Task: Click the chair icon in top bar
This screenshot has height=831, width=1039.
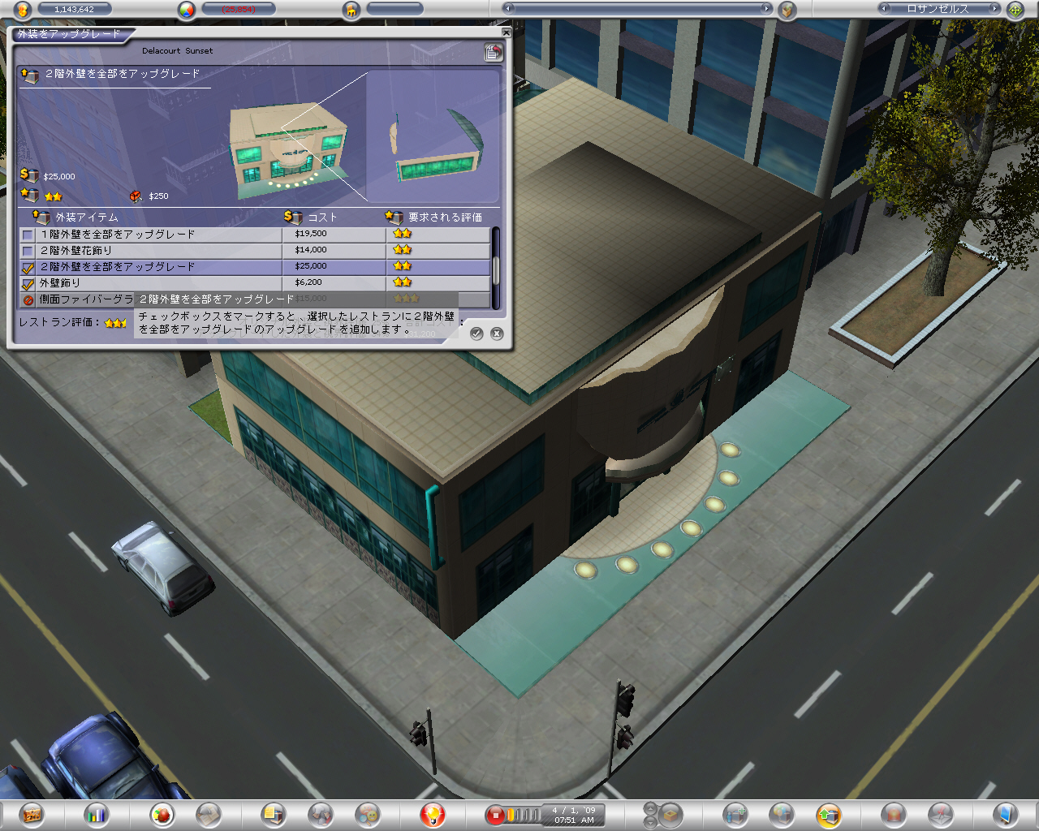Action: click(351, 10)
